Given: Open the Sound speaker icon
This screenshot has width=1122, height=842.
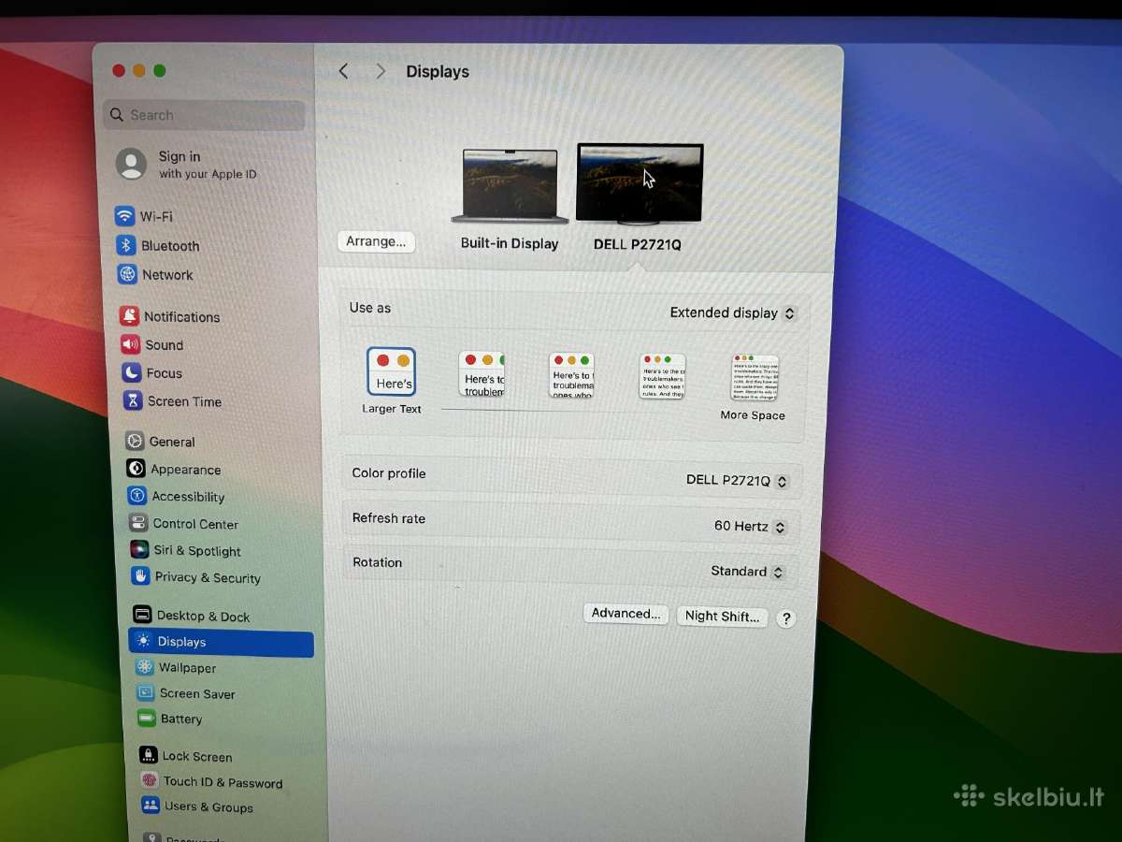Looking at the screenshot, I should point(131,344).
